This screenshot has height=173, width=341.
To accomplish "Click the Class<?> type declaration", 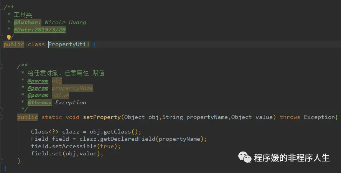I will click(45, 132).
